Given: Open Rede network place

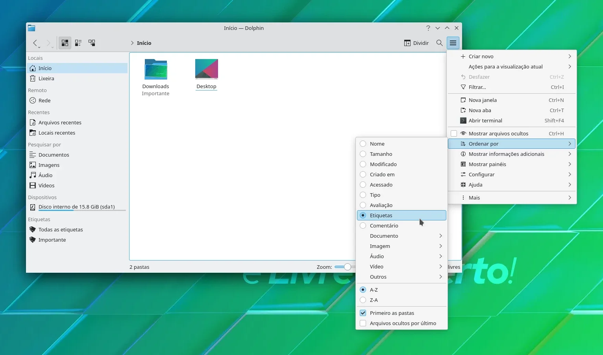Looking at the screenshot, I should 77,100.
